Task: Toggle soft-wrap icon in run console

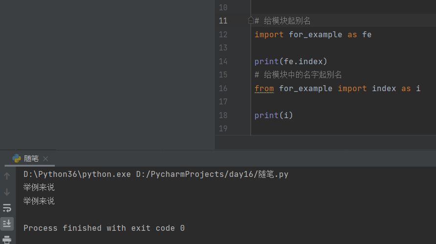Action: [7, 208]
